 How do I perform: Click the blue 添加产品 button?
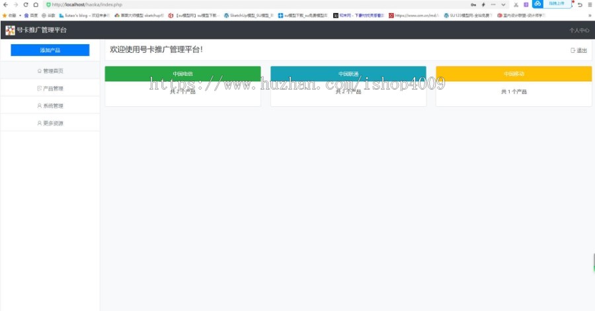pos(50,50)
